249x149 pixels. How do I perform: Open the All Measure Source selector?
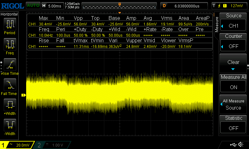233,104
